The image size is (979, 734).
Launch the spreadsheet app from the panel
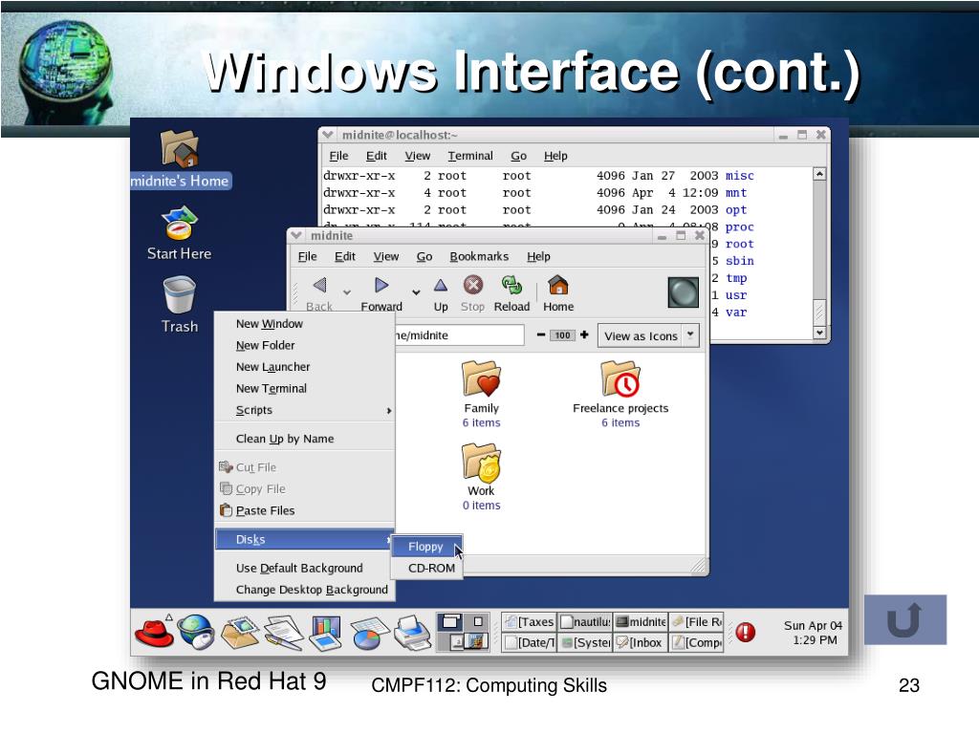370,634
